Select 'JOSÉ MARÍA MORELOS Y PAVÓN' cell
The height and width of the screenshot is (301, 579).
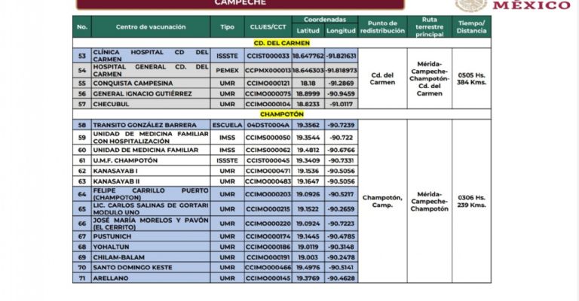pyautogui.click(x=151, y=223)
